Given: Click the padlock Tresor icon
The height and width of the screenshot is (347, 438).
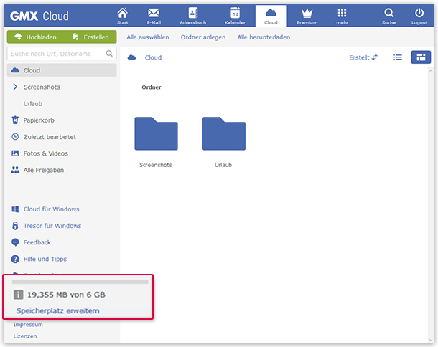Looking at the screenshot, I should pyautogui.click(x=15, y=225).
